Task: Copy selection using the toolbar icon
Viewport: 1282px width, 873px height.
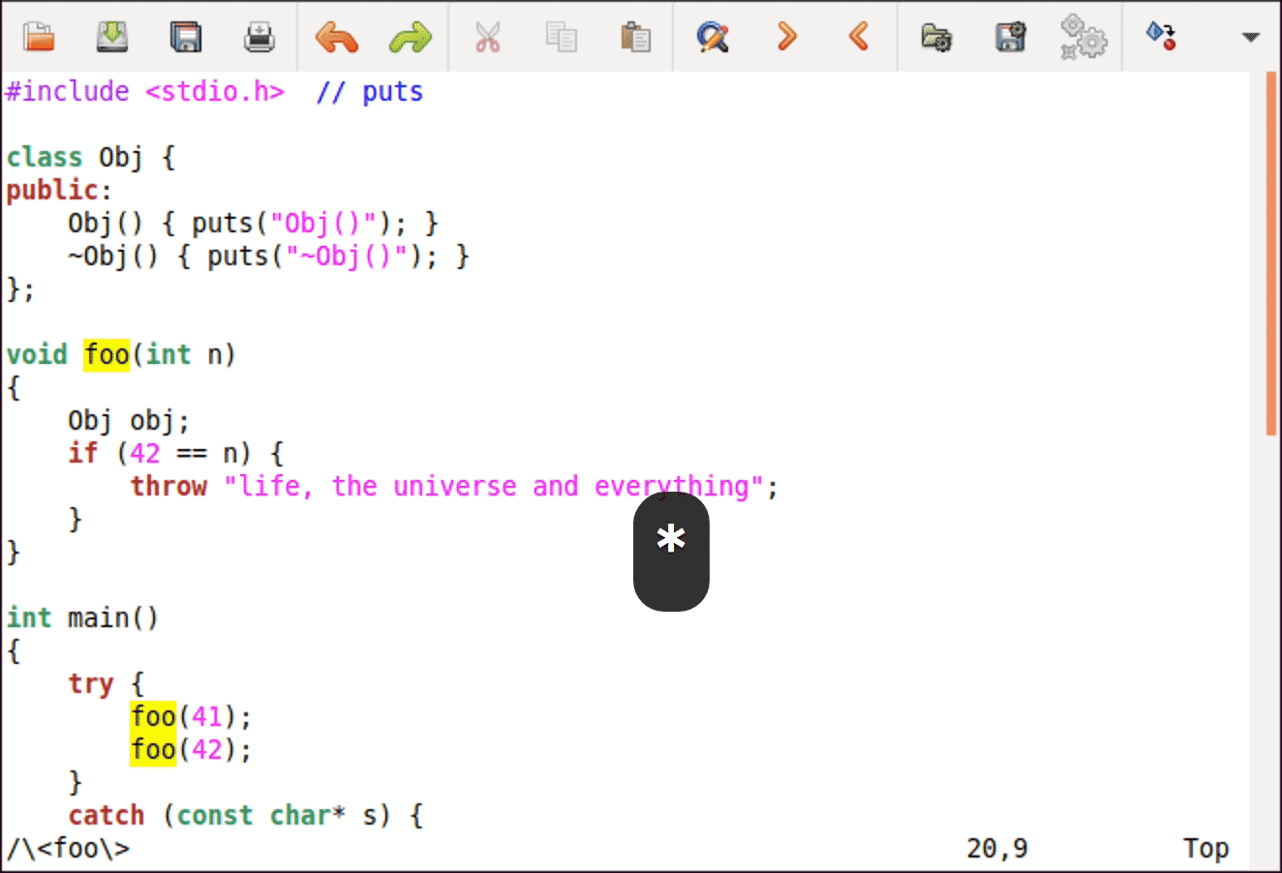Action: [x=561, y=37]
